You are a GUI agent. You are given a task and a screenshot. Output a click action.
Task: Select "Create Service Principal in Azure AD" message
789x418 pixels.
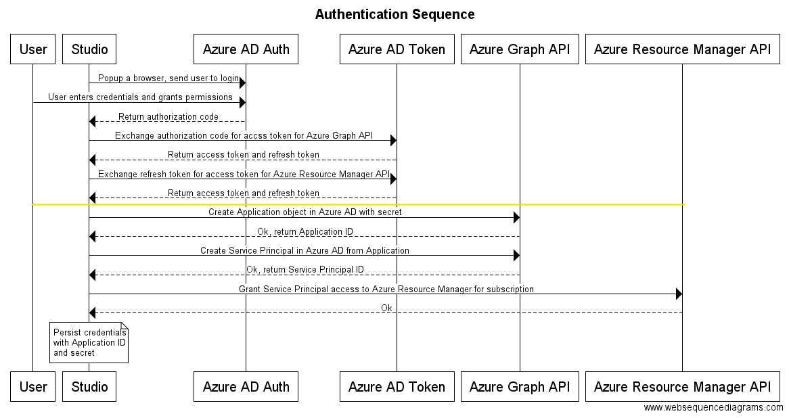click(305, 251)
